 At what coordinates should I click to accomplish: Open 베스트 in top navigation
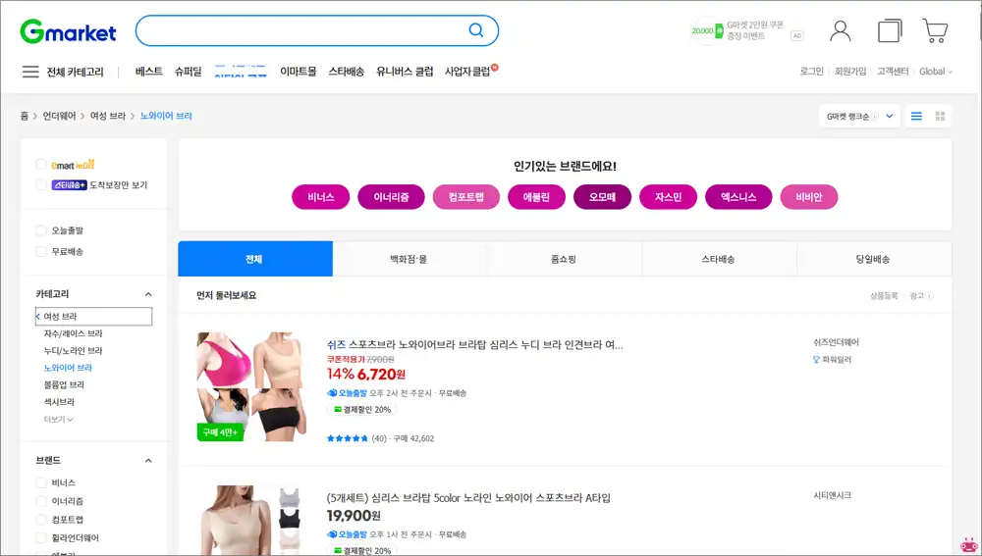click(149, 72)
